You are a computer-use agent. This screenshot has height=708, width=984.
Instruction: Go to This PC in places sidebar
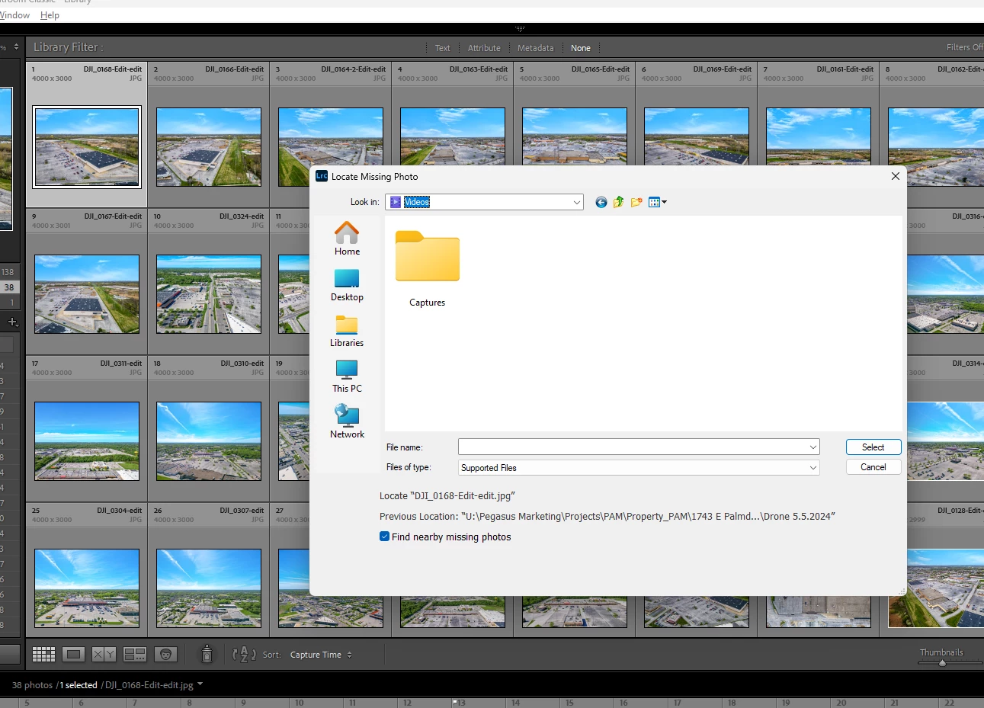(347, 376)
